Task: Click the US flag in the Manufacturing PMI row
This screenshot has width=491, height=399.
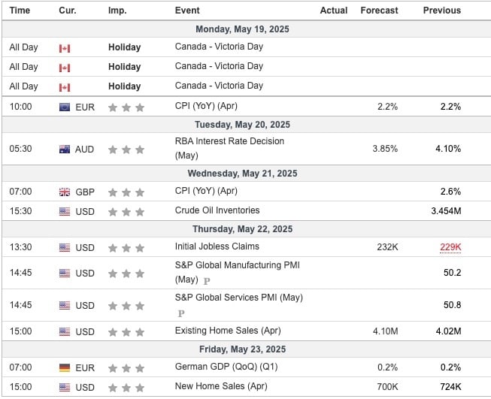Action: [65, 274]
